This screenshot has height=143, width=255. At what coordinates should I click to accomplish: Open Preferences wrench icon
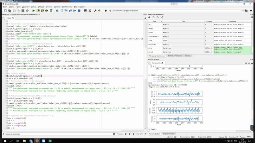point(95,11)
